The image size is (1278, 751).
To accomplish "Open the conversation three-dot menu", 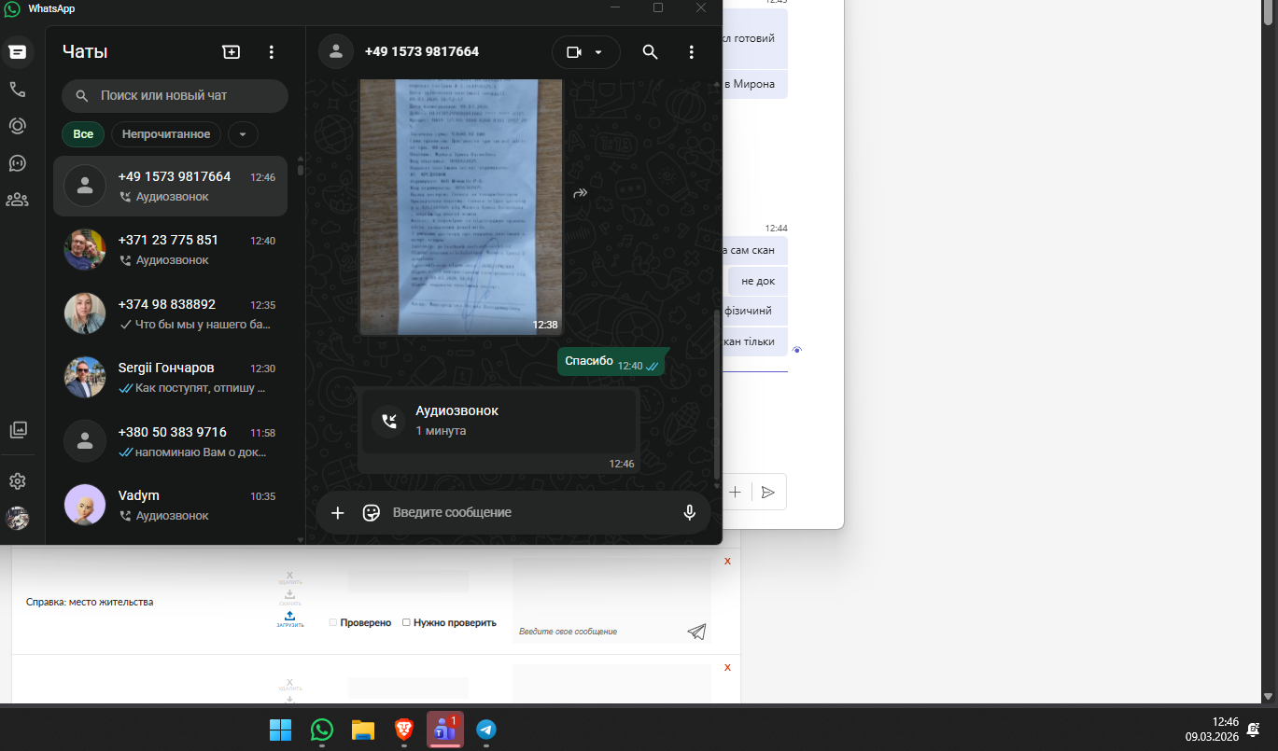I will point(692,52).
